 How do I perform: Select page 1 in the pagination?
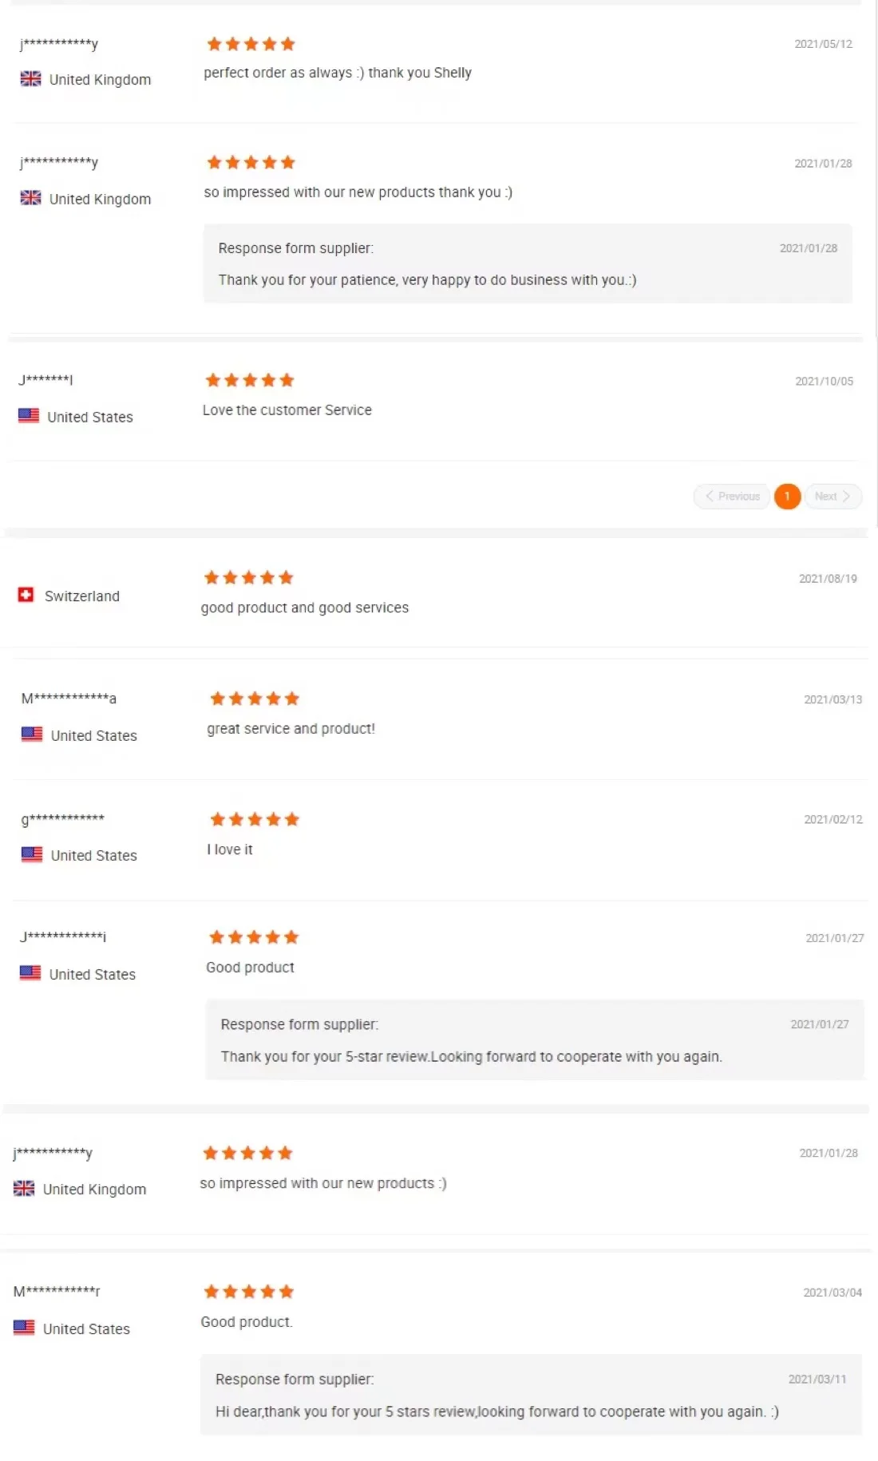pos(787,497)
